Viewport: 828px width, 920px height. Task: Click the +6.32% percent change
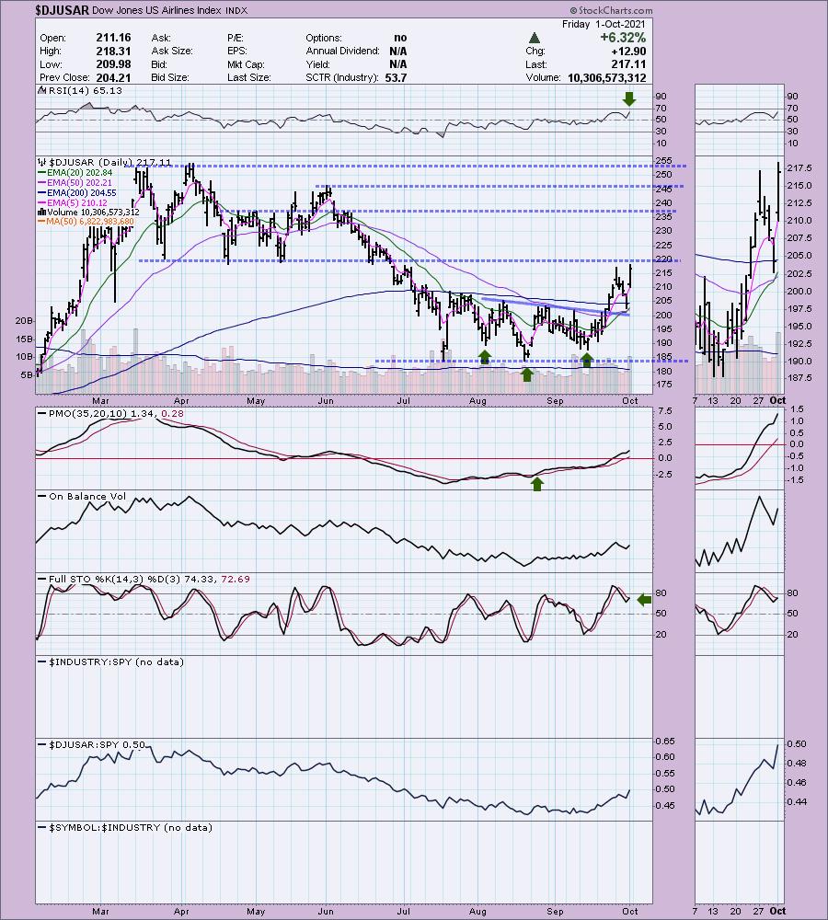click(623, 38)
